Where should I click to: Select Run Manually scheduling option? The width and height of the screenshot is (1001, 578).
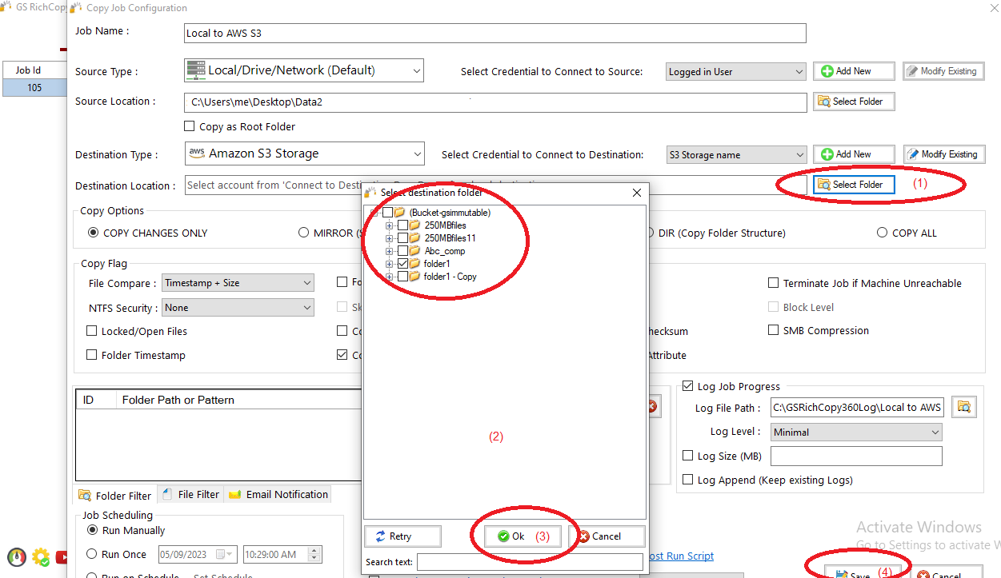92,531
